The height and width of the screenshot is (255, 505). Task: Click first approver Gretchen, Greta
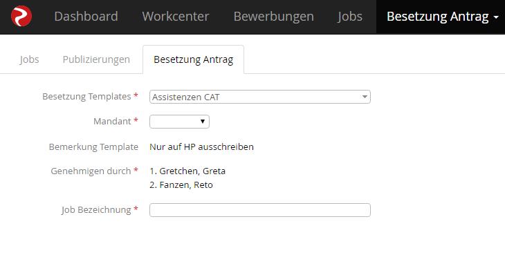click(x=187, y=171)
